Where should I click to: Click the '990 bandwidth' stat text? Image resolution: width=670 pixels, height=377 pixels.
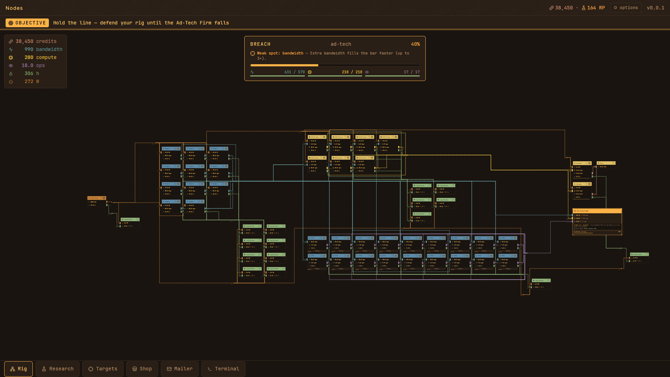pos(43,50)
